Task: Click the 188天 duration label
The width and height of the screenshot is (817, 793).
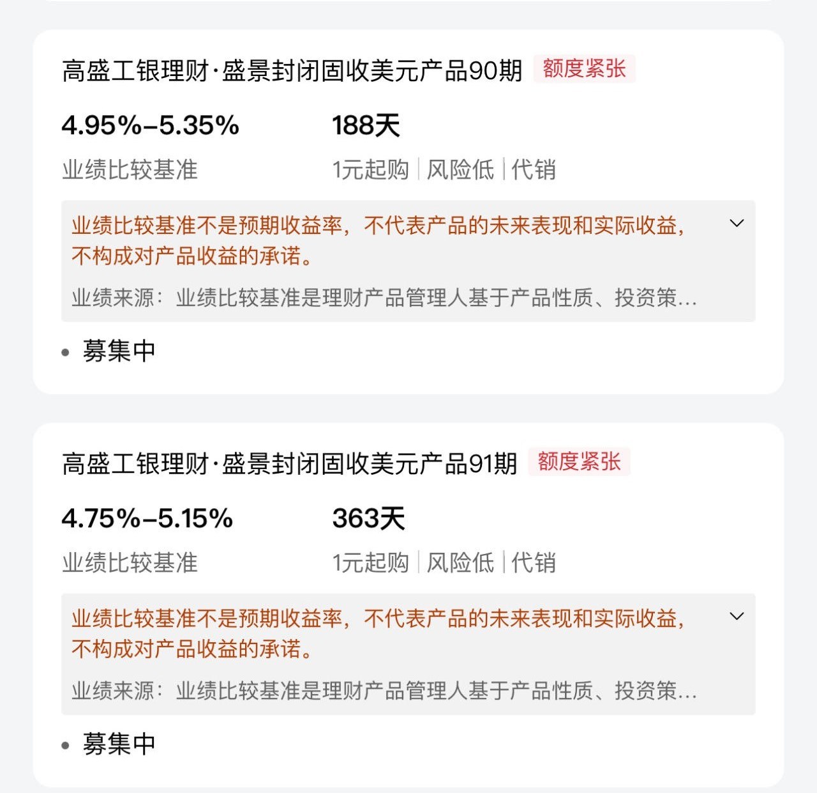Action: [365, 126]
